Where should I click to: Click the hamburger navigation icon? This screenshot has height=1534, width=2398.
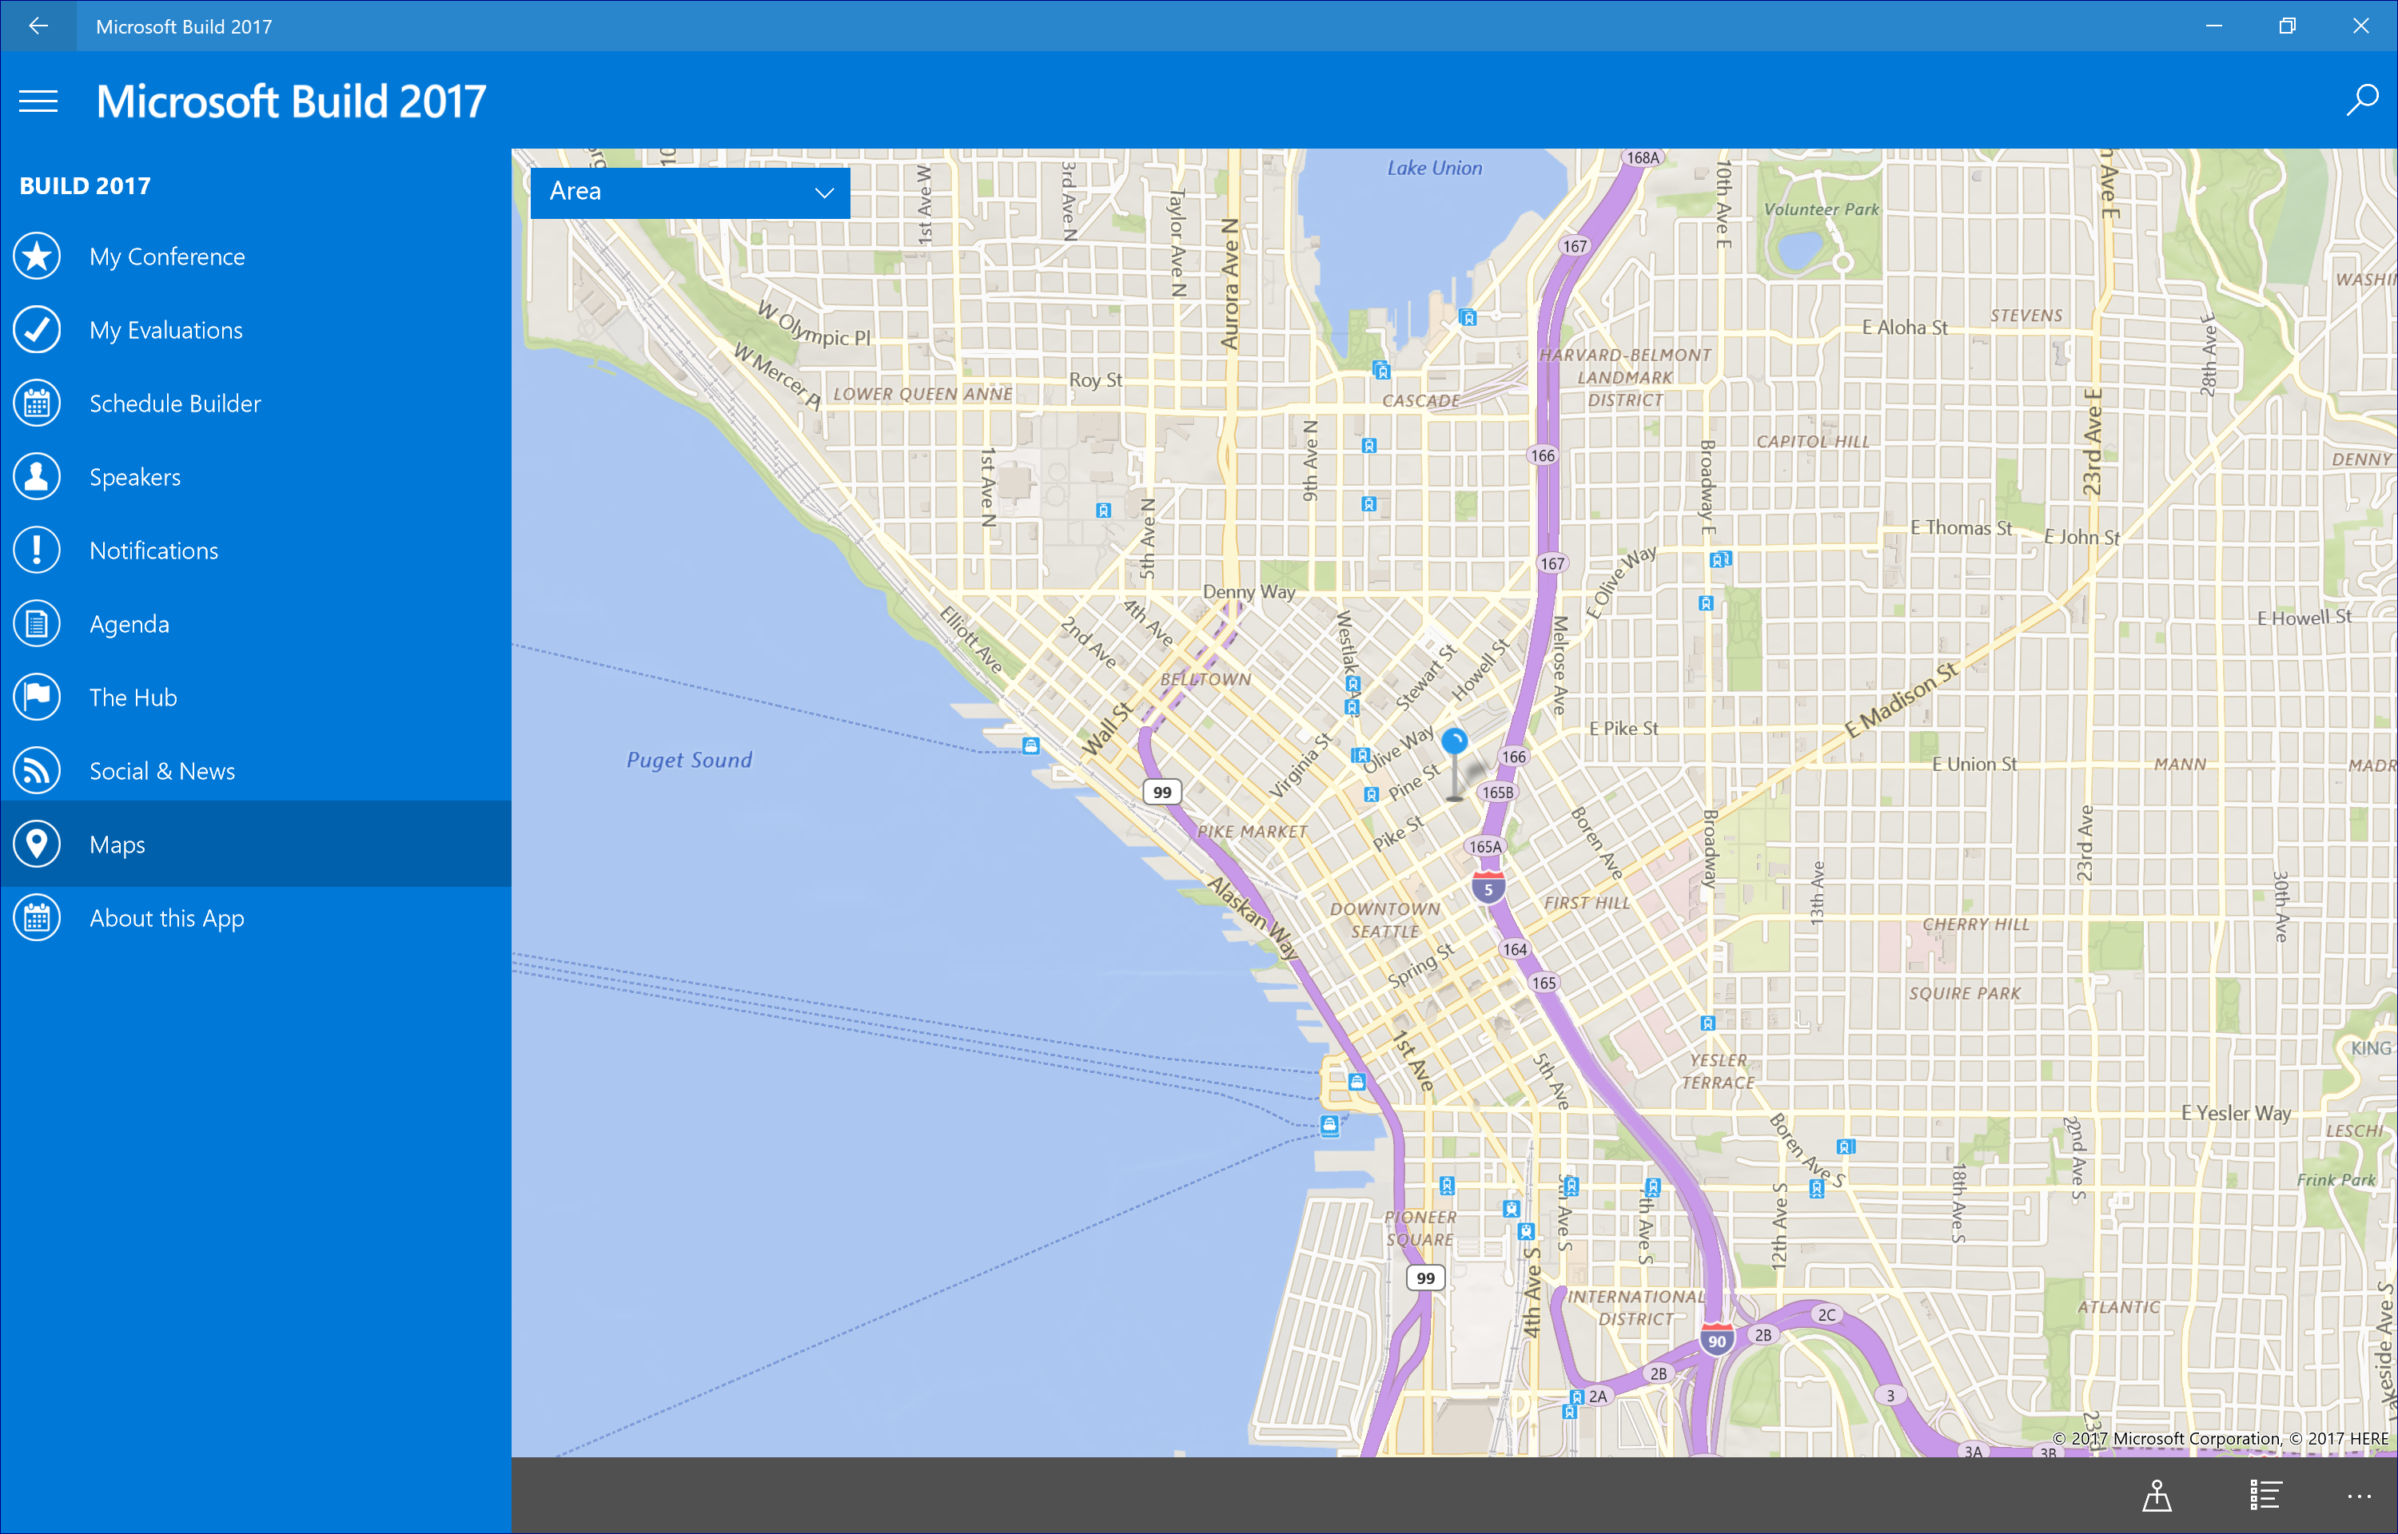[x=38, y=101]
